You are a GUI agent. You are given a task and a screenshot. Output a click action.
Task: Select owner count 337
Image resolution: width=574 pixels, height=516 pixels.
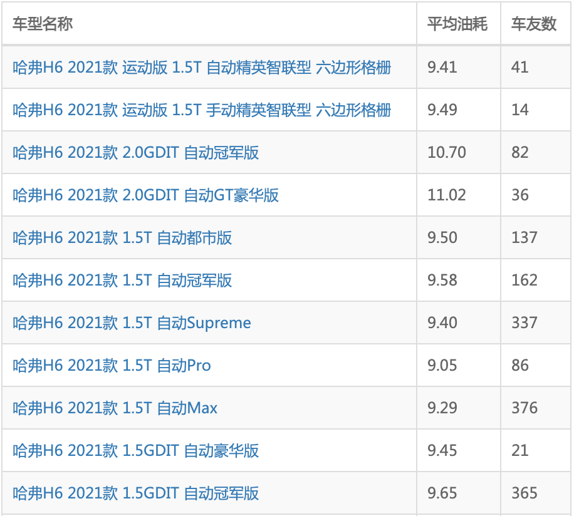point(524,323)
